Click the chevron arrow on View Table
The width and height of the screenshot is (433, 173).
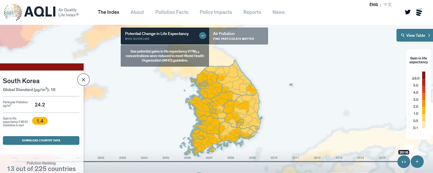pyautogui.click(x=429, y=35)
